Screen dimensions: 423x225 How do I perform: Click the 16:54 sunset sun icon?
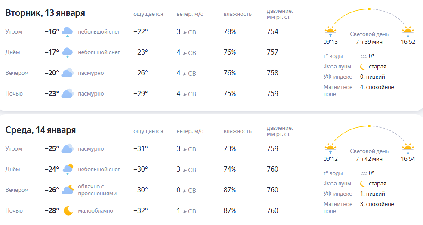pyautogui.click(x=408, y=148)
